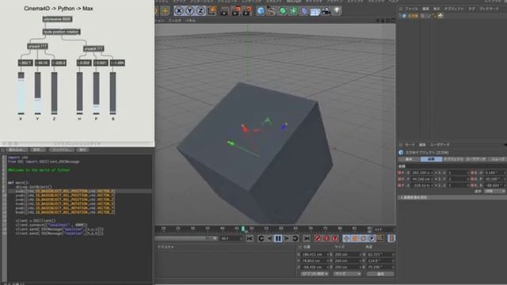Click the first red Record keyframe icon
507x285 pixels.
[318, 238]
